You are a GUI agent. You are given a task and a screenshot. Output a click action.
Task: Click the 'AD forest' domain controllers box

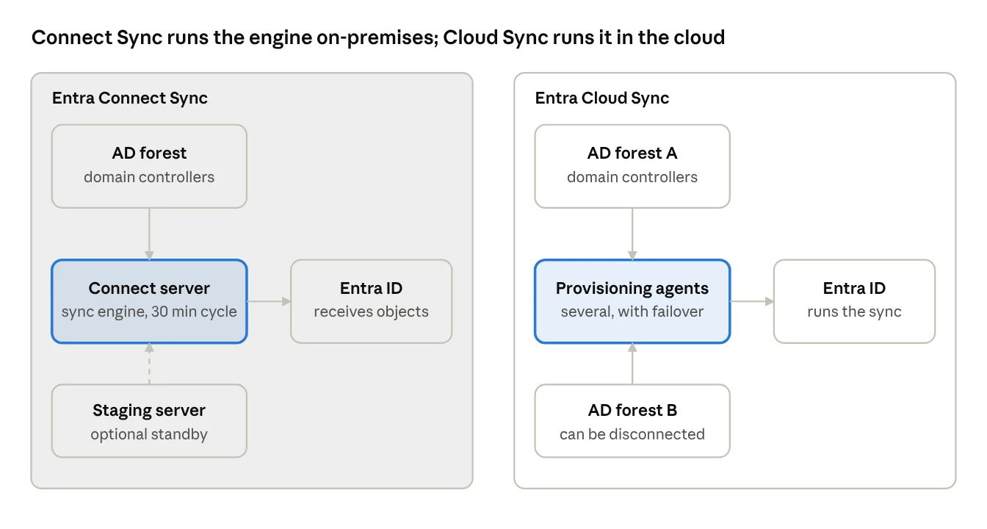[149, 166]
